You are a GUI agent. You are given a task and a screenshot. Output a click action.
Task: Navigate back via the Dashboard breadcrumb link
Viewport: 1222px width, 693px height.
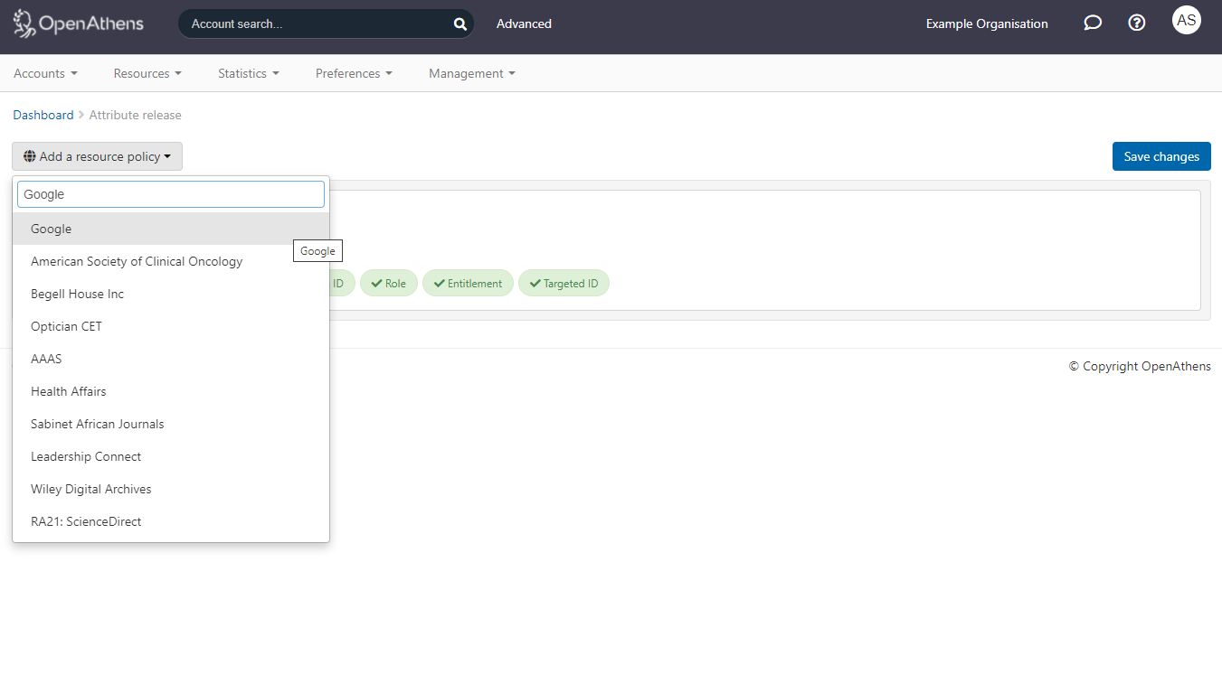click(43, 115)
